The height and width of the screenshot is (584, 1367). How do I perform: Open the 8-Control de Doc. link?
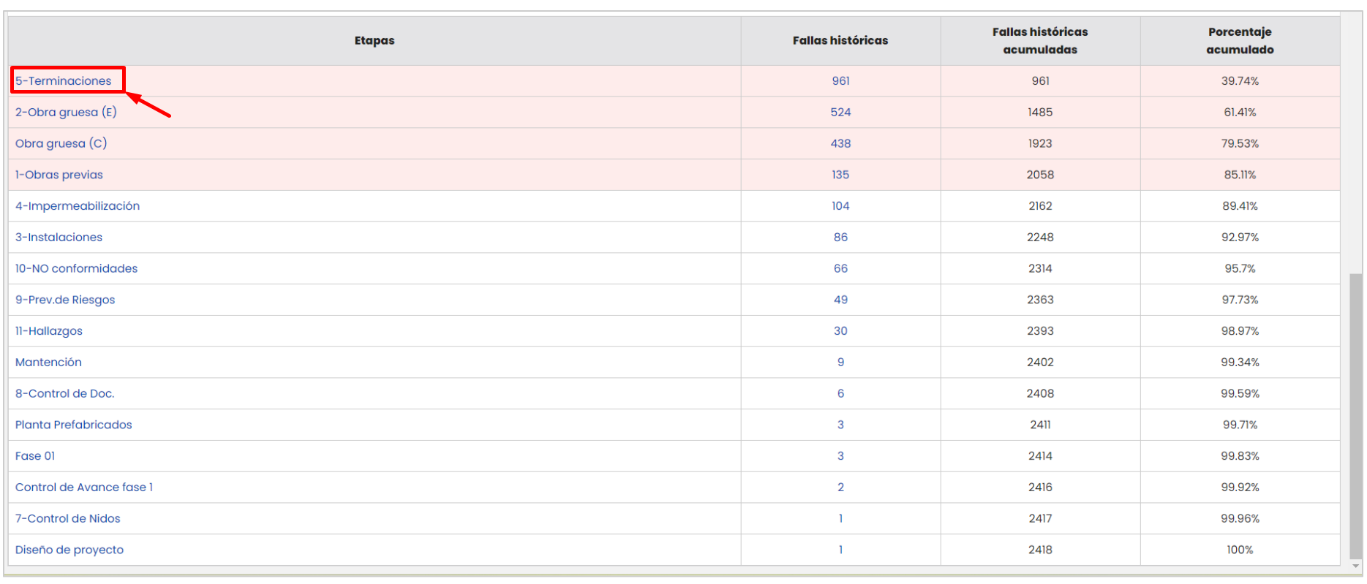pos(65,394)
